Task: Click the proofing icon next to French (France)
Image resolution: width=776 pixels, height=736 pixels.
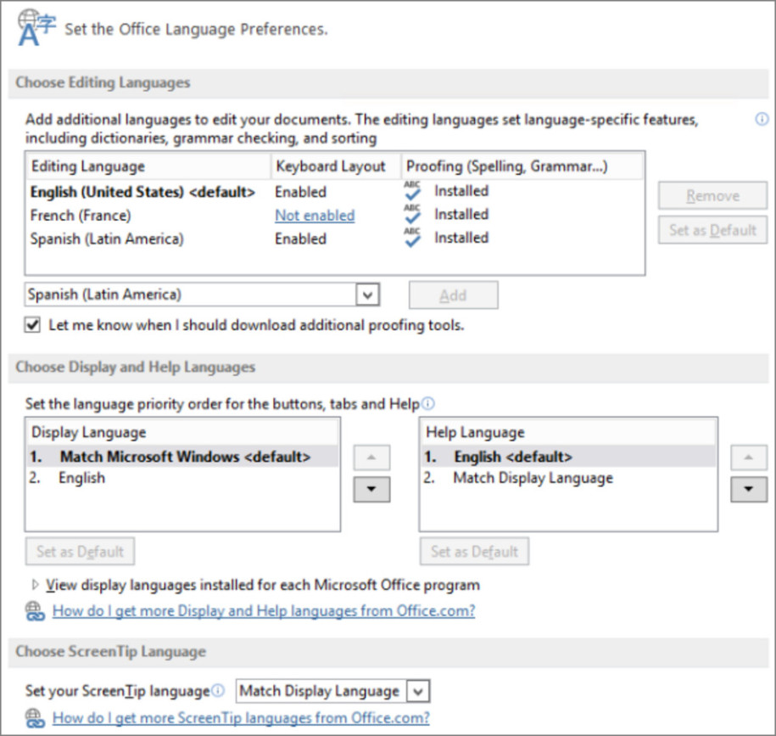Action: pyautogui.click(x=411, y=213)
